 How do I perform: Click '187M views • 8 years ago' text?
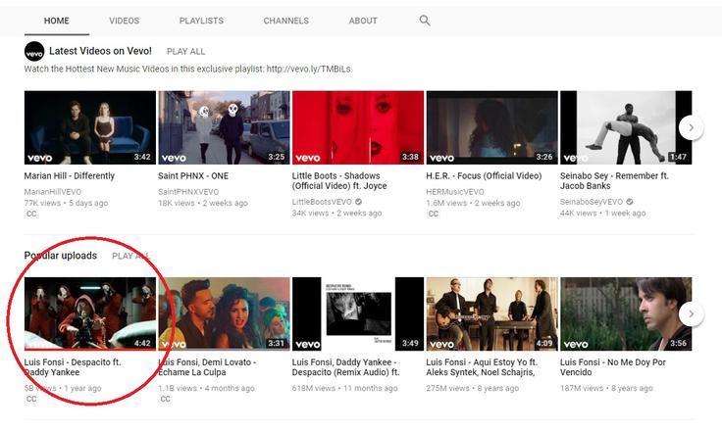click(x=606, y=388)
